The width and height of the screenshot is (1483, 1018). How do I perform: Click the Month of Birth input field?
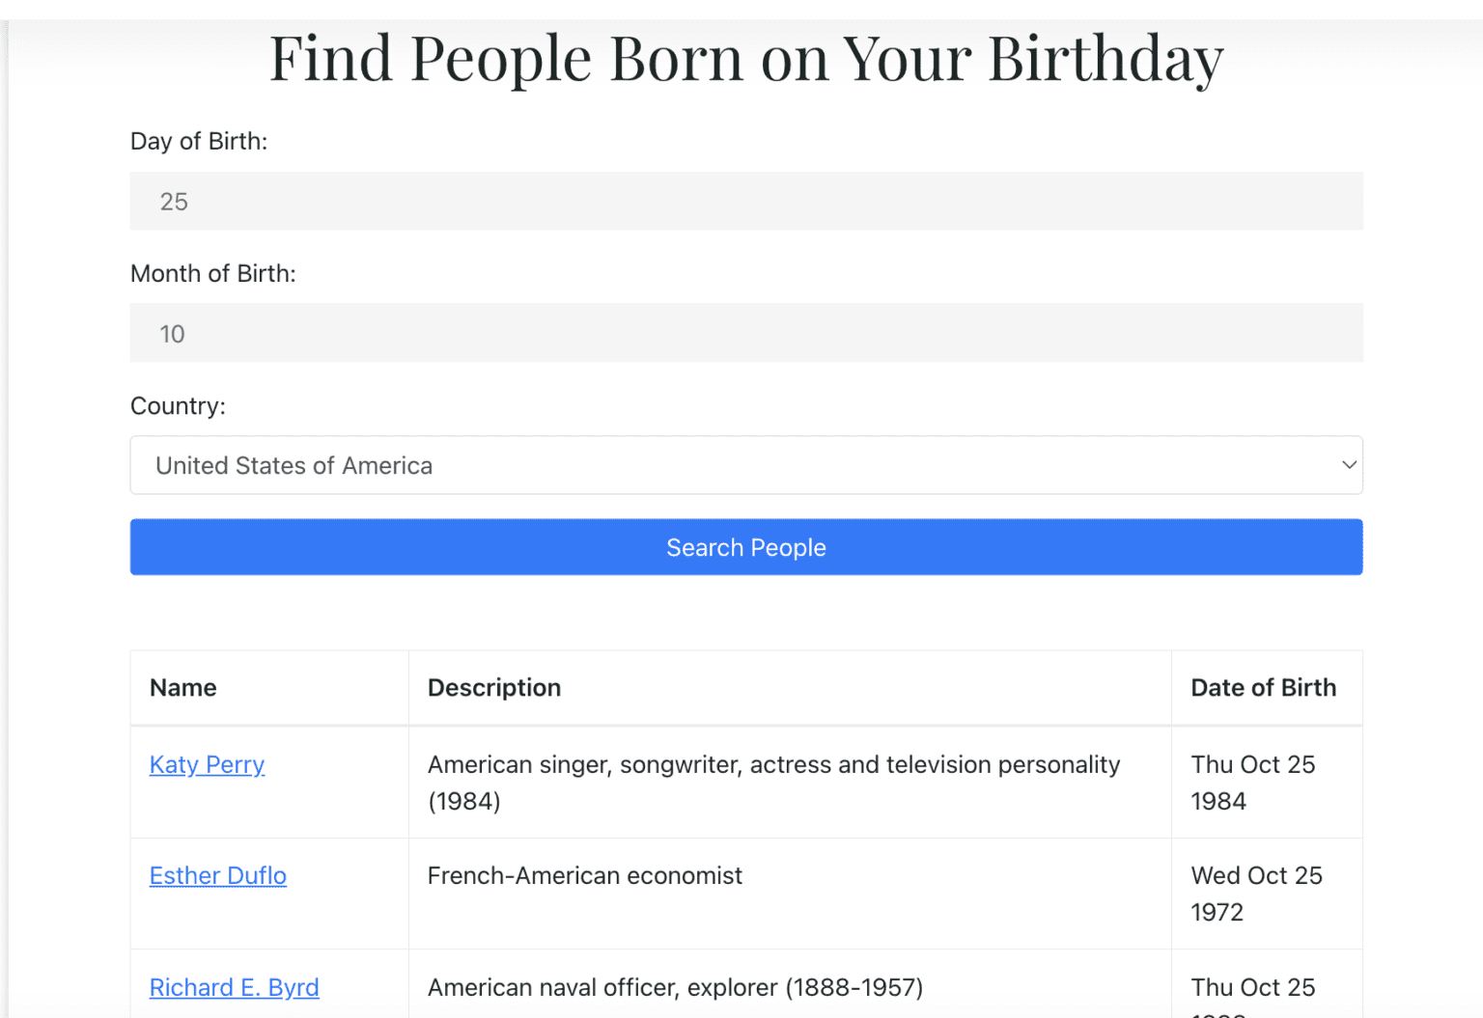click(x=743, y=333)
